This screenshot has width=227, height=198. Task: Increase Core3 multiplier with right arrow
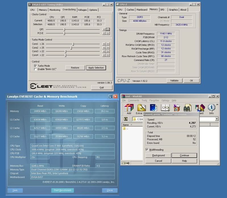click(108, 51)
